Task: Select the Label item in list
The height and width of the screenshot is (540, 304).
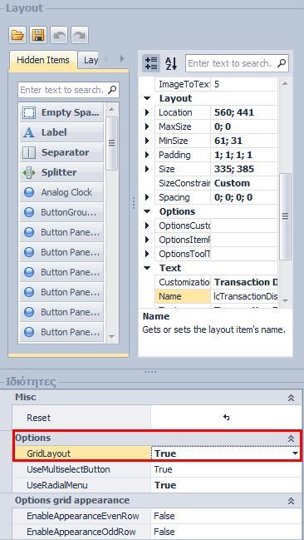Action: point(61,132)
